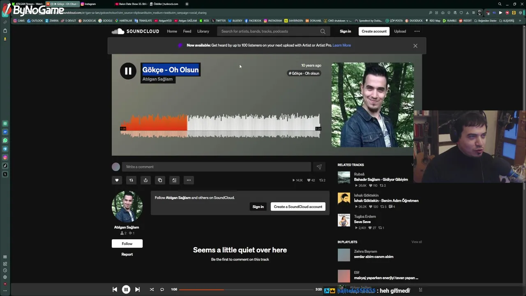Open related track Bahadır Sağlam - Gidiyor Gibiyim
526x296 pixels.
click(381, 180)
